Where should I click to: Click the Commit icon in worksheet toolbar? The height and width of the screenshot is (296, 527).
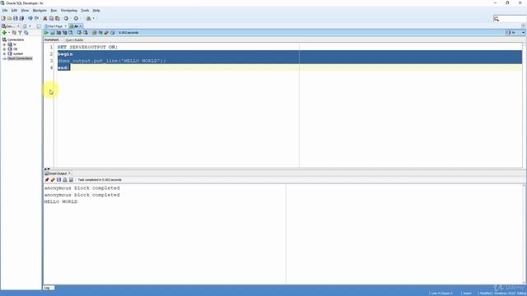(79, 33)
